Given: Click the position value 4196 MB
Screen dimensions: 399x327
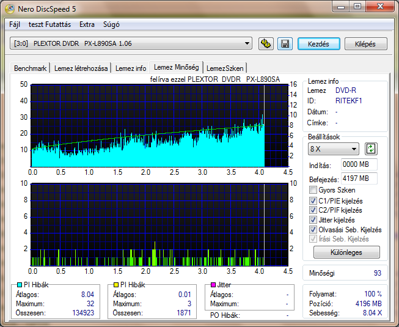Looking at the screenshot, I should 368,304.
